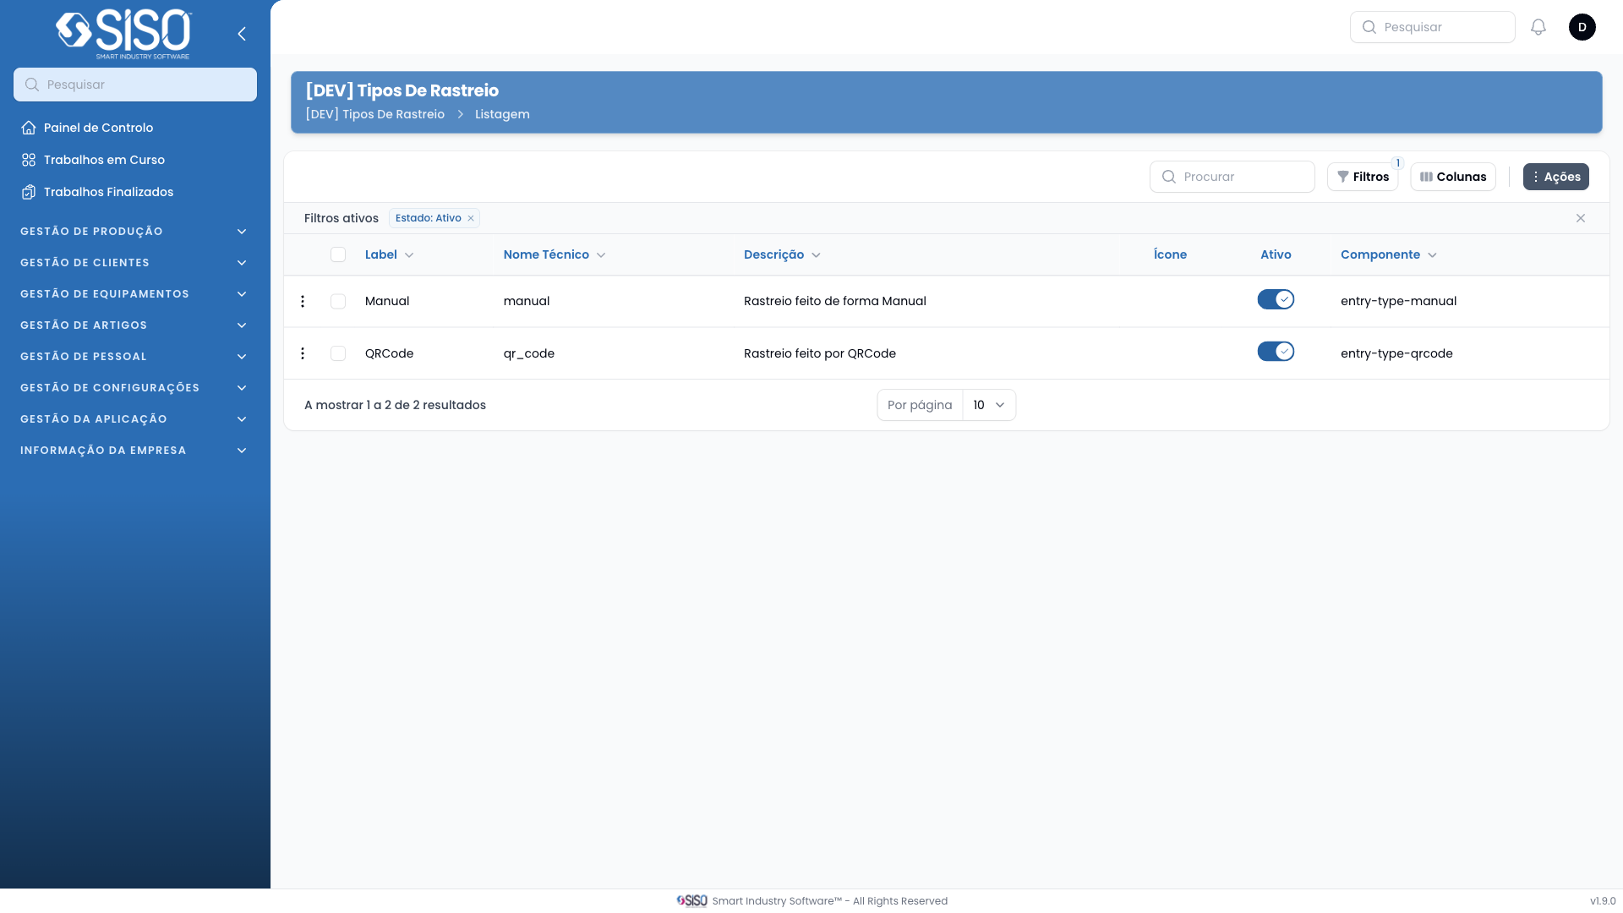Expand the Gestão de Produção menu section
The width and height of the screenshot is (1623, 913).
(134, 231)
